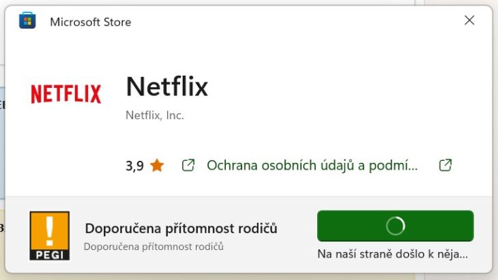Click the 3,9 rating number
Image resolution: width=498 pixels, height=280 pixels.
click(x=134, y=166)
